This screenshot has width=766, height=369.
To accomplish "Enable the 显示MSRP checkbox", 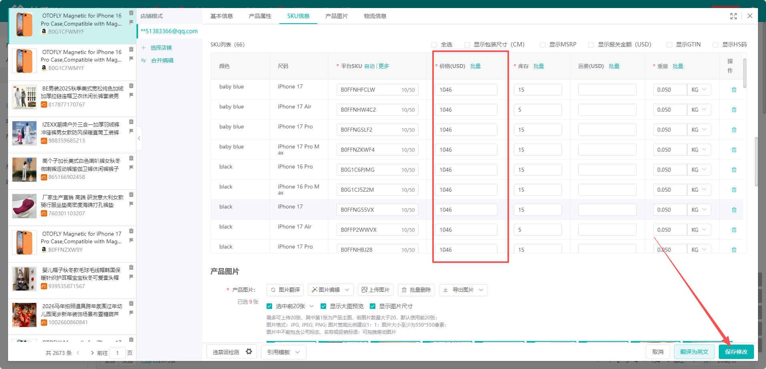I will [x=543, y=45].
